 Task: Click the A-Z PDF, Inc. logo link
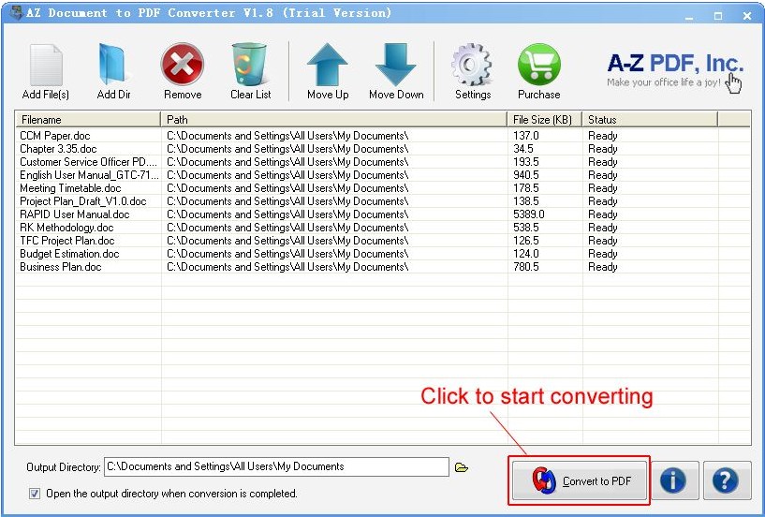coord(675,70)
